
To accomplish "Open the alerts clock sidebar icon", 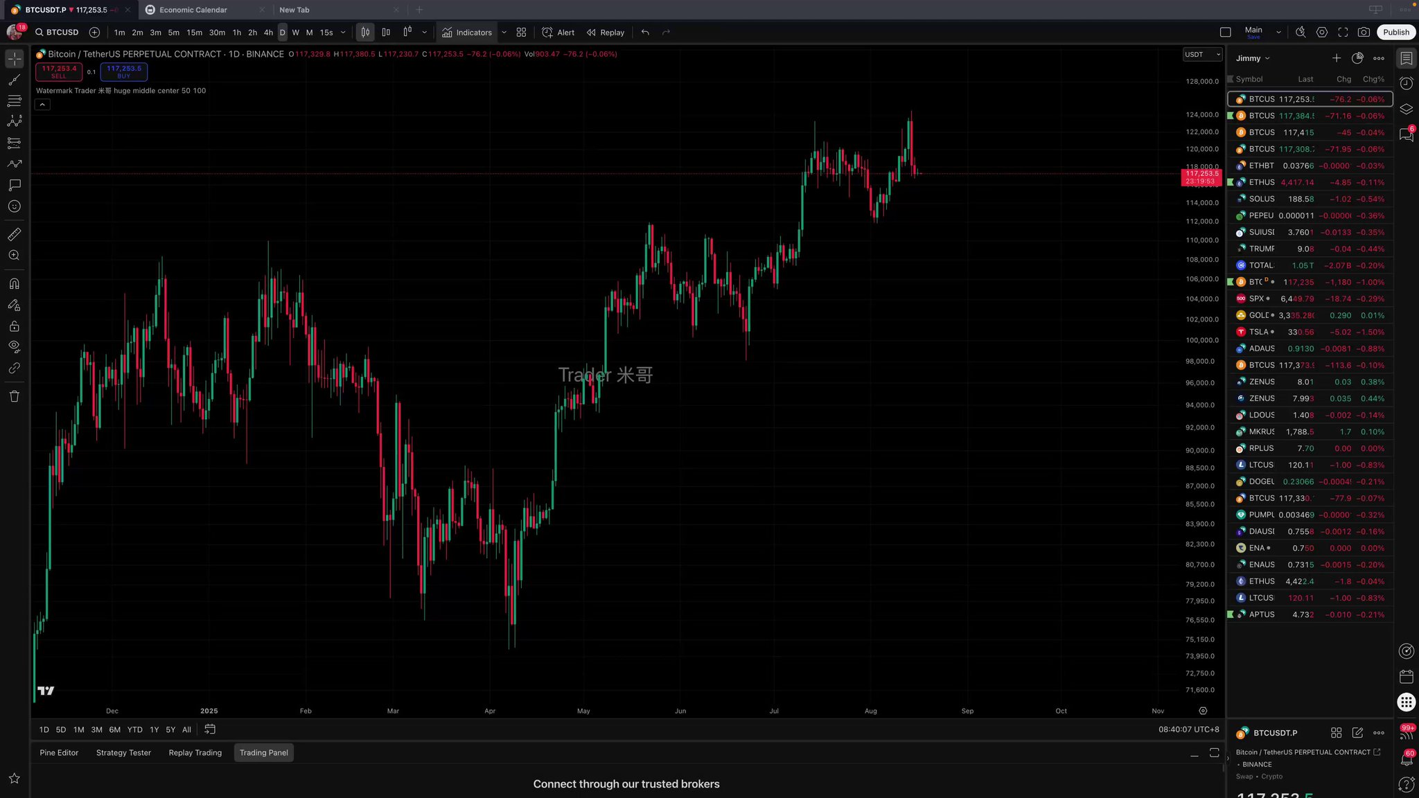I will point(1406,84).
